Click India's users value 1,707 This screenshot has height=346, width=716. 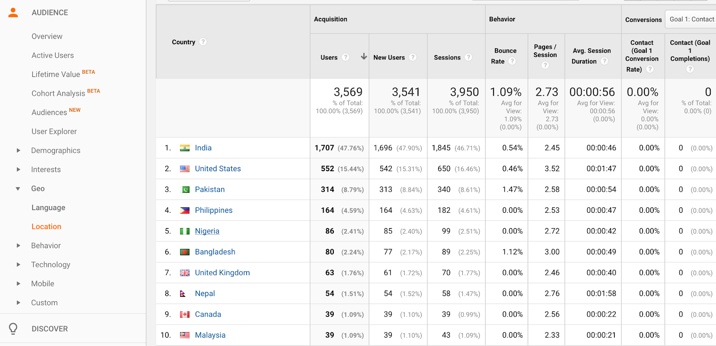tap(324, 148)
